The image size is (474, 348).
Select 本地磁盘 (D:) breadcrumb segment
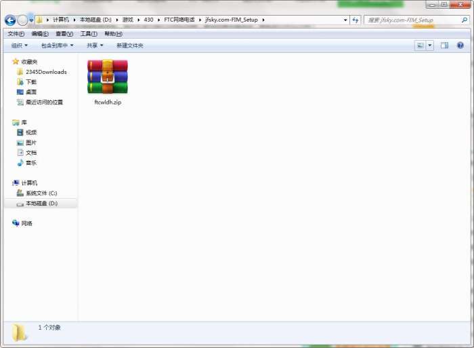coord(95,20)
